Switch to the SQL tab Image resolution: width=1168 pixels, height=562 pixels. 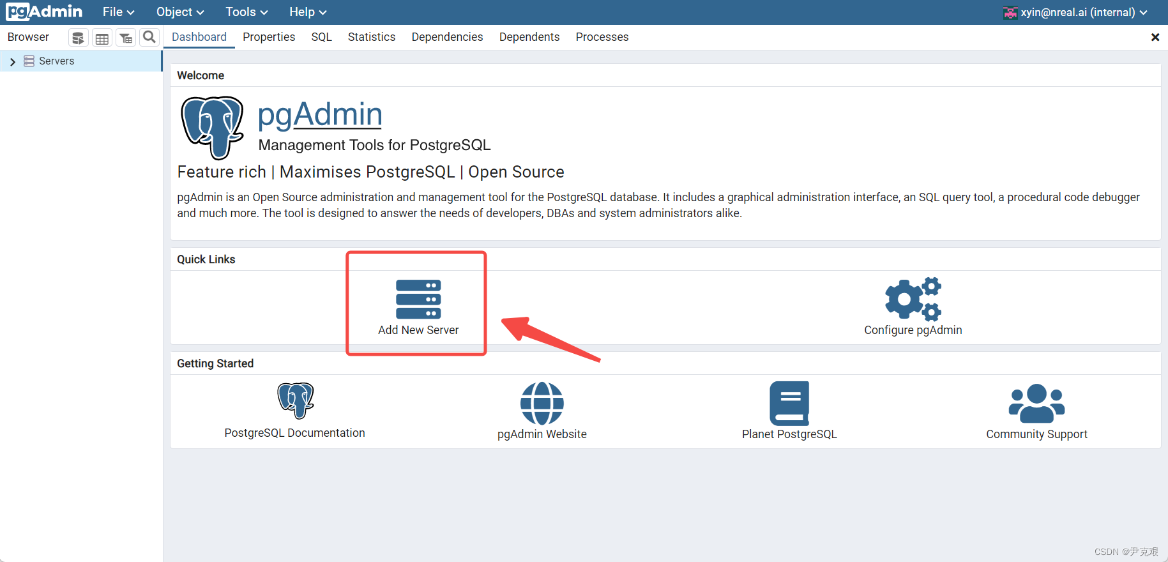pyautogui.click(x=322, y=37)
